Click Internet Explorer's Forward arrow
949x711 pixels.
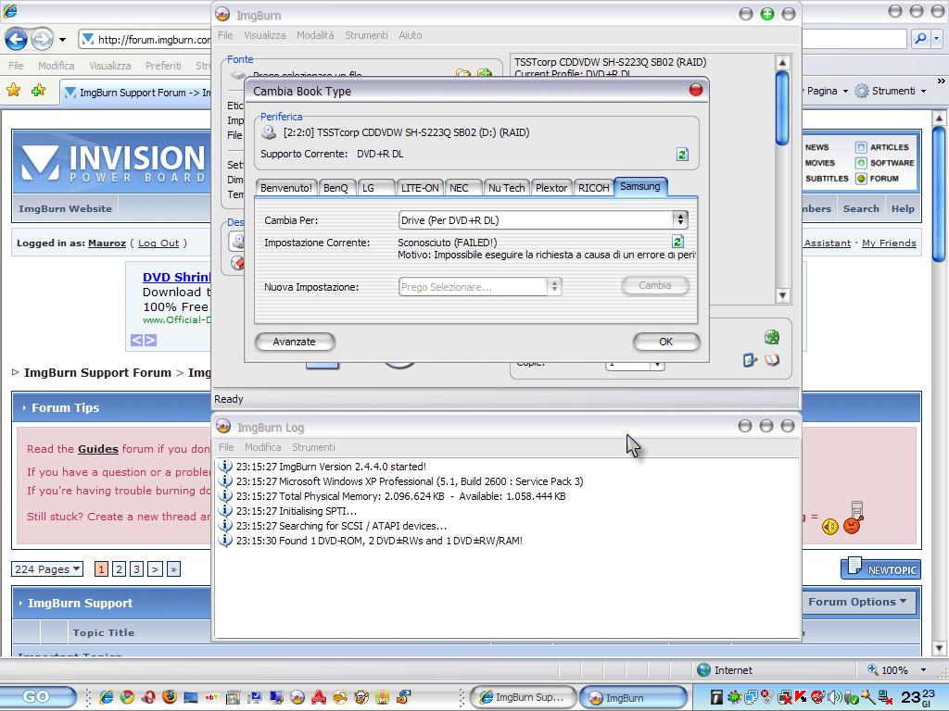tap(42, 40)
